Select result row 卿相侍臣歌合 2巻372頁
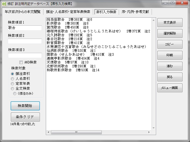The height and width of the screenshot is (142, 190). click(x=98, y=31)
